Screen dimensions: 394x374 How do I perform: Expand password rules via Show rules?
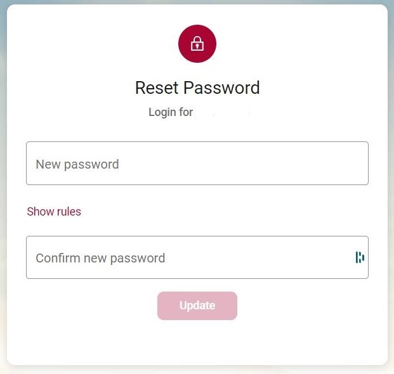(x=54, y=211)
